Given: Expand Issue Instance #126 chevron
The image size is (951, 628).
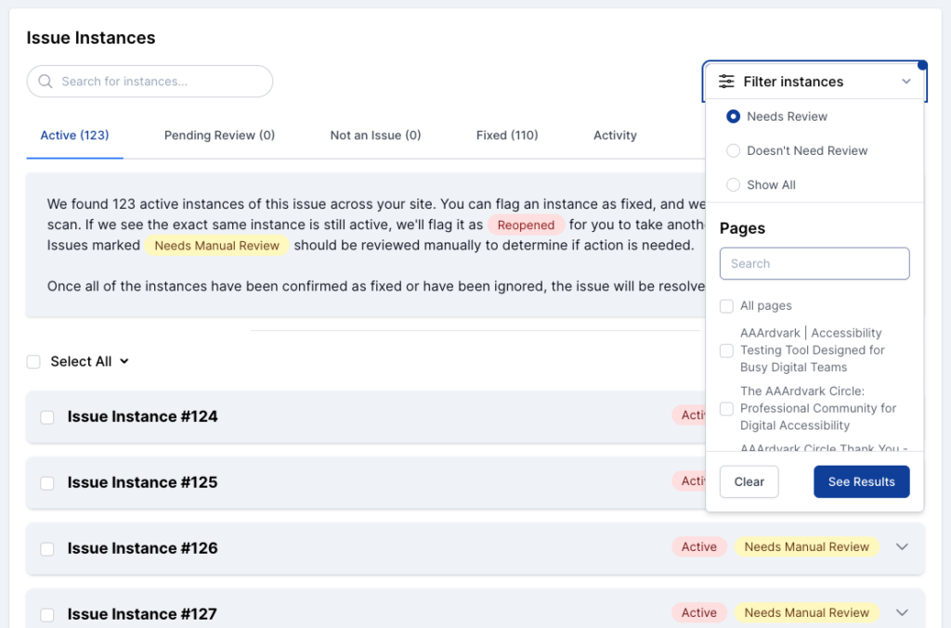Looking at the screenshot, I should 901,547.
